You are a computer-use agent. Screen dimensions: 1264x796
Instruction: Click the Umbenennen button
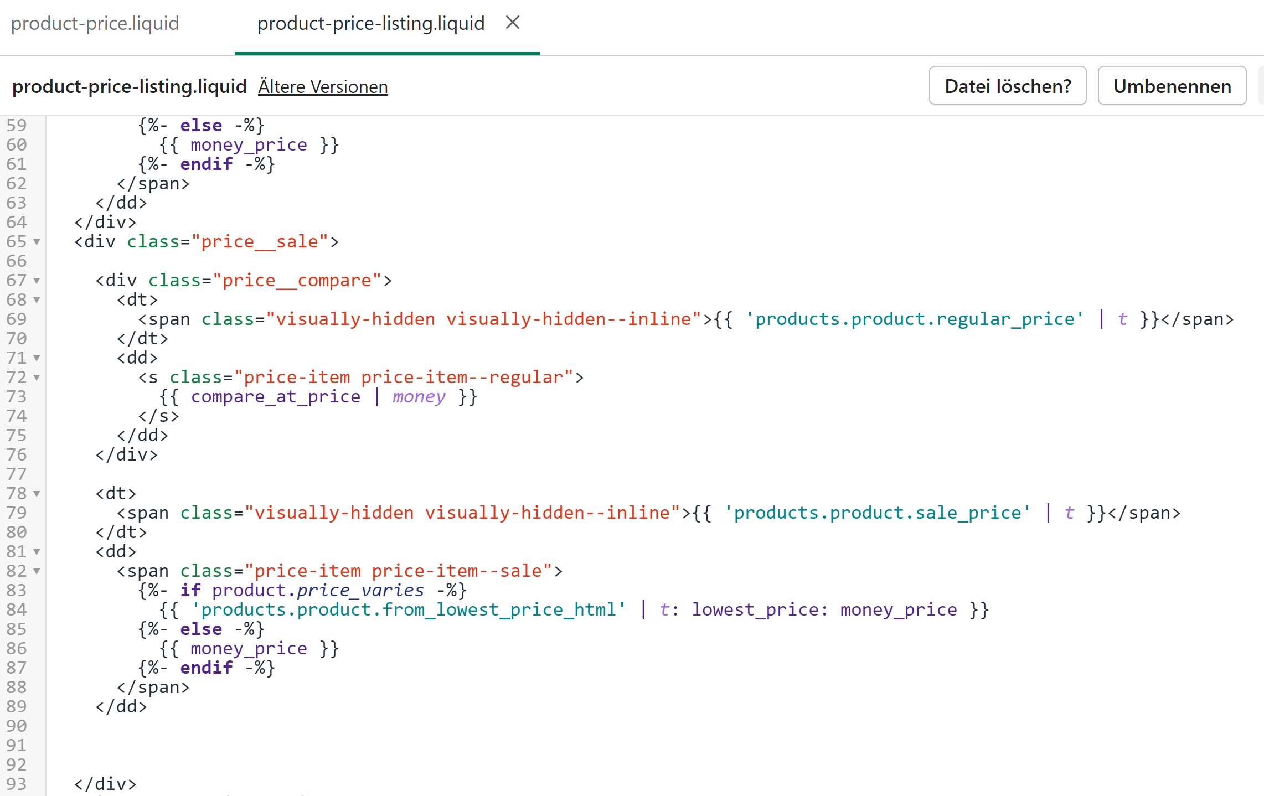click(x=1172, y=86)
